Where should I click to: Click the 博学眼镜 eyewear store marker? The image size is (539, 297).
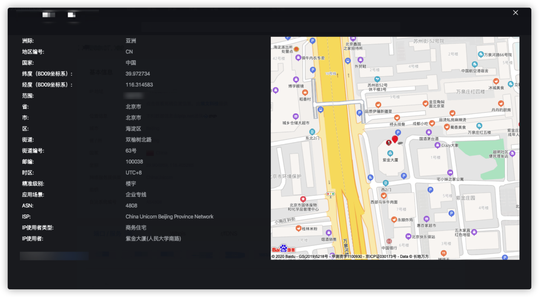point(296,79)
